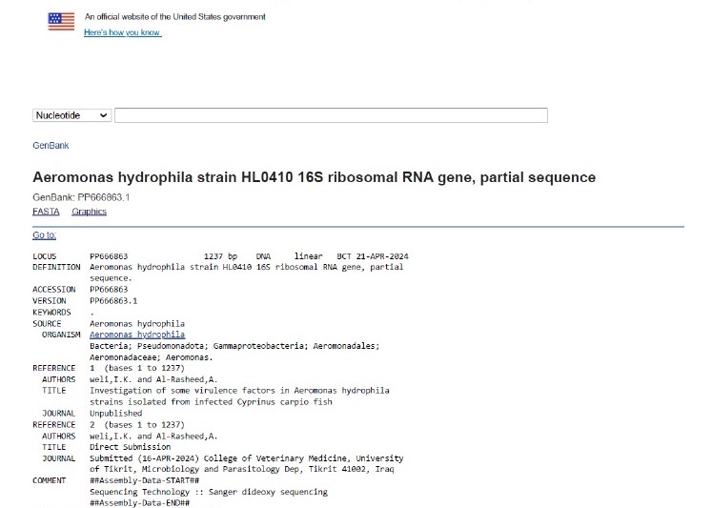712x508 pixels.
Task: Click the official US government website banner text
Action: (x=175, y=17)
